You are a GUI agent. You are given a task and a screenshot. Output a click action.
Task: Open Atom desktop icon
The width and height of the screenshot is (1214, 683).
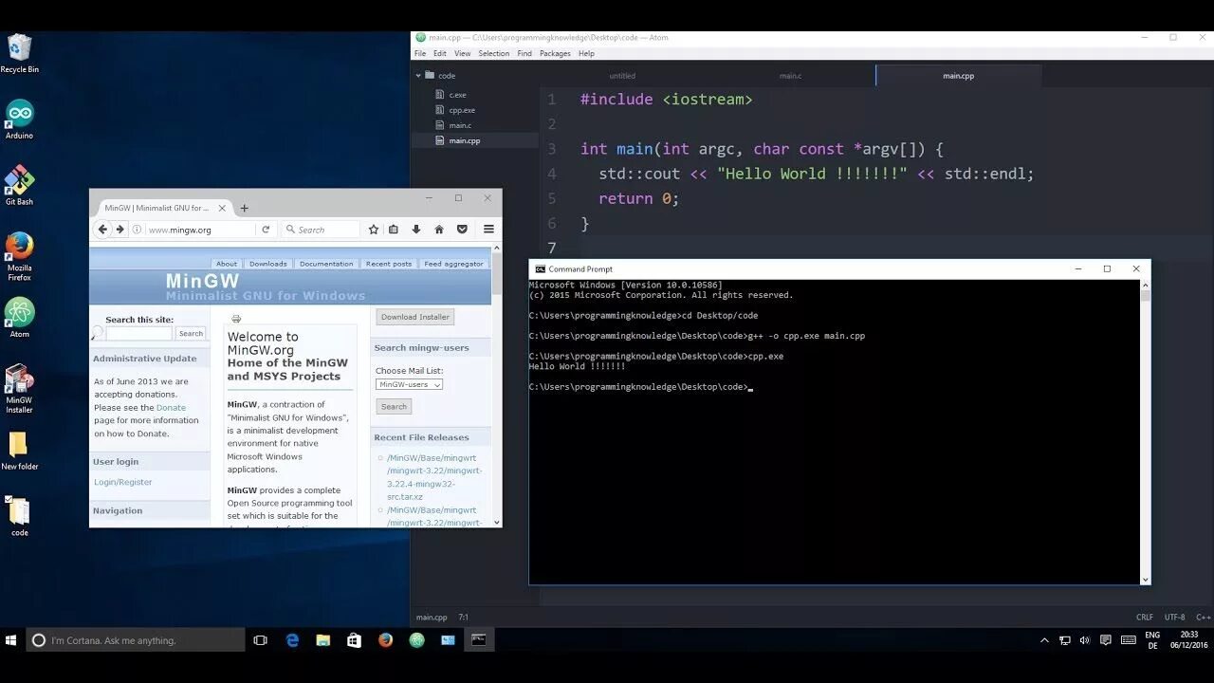tap(19, 318)
